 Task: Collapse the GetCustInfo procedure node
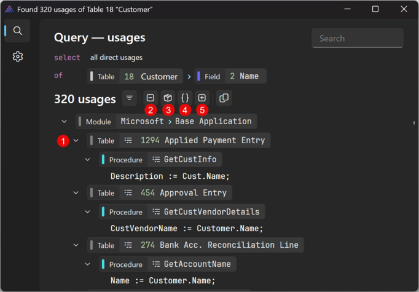pyautogui.click(x=88, y=160)
